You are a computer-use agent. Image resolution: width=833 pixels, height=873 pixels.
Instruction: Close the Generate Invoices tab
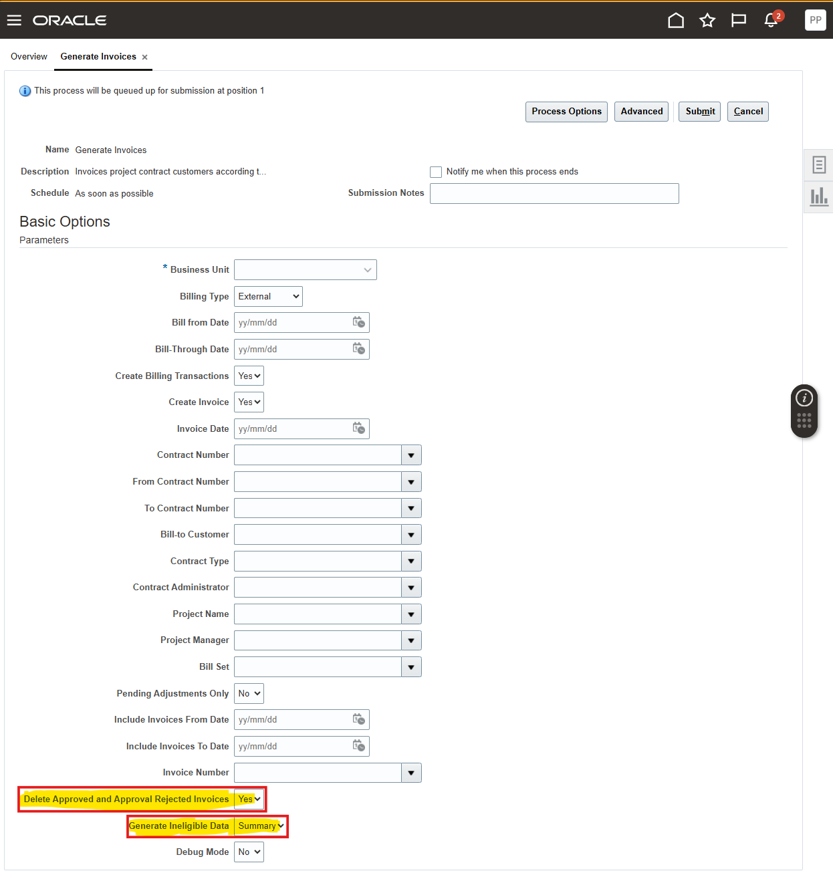pyautogui.click(x=144, y=57)
